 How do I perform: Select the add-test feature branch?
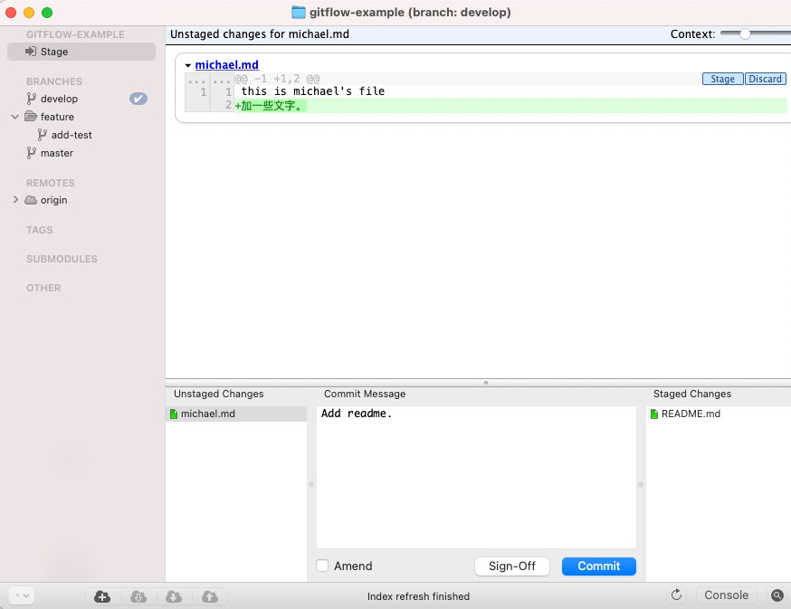[x=71, y=135]
